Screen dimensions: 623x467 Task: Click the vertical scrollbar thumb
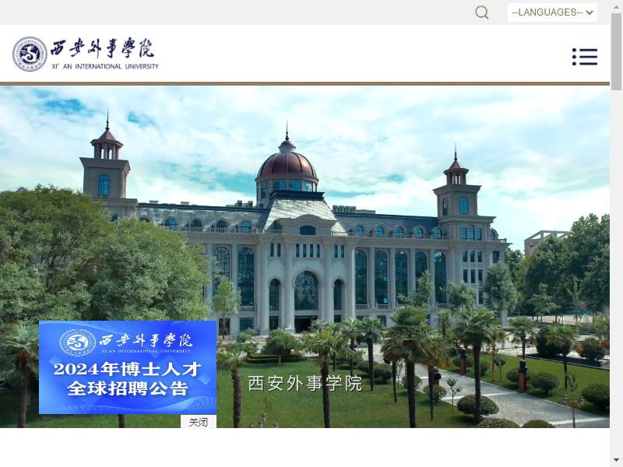click(616, 51)
